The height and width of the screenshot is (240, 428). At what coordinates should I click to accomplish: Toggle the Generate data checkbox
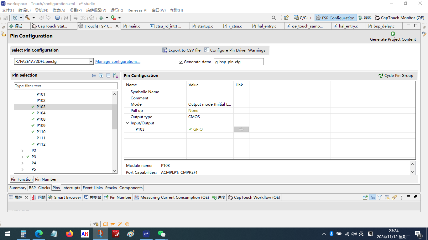181,62
